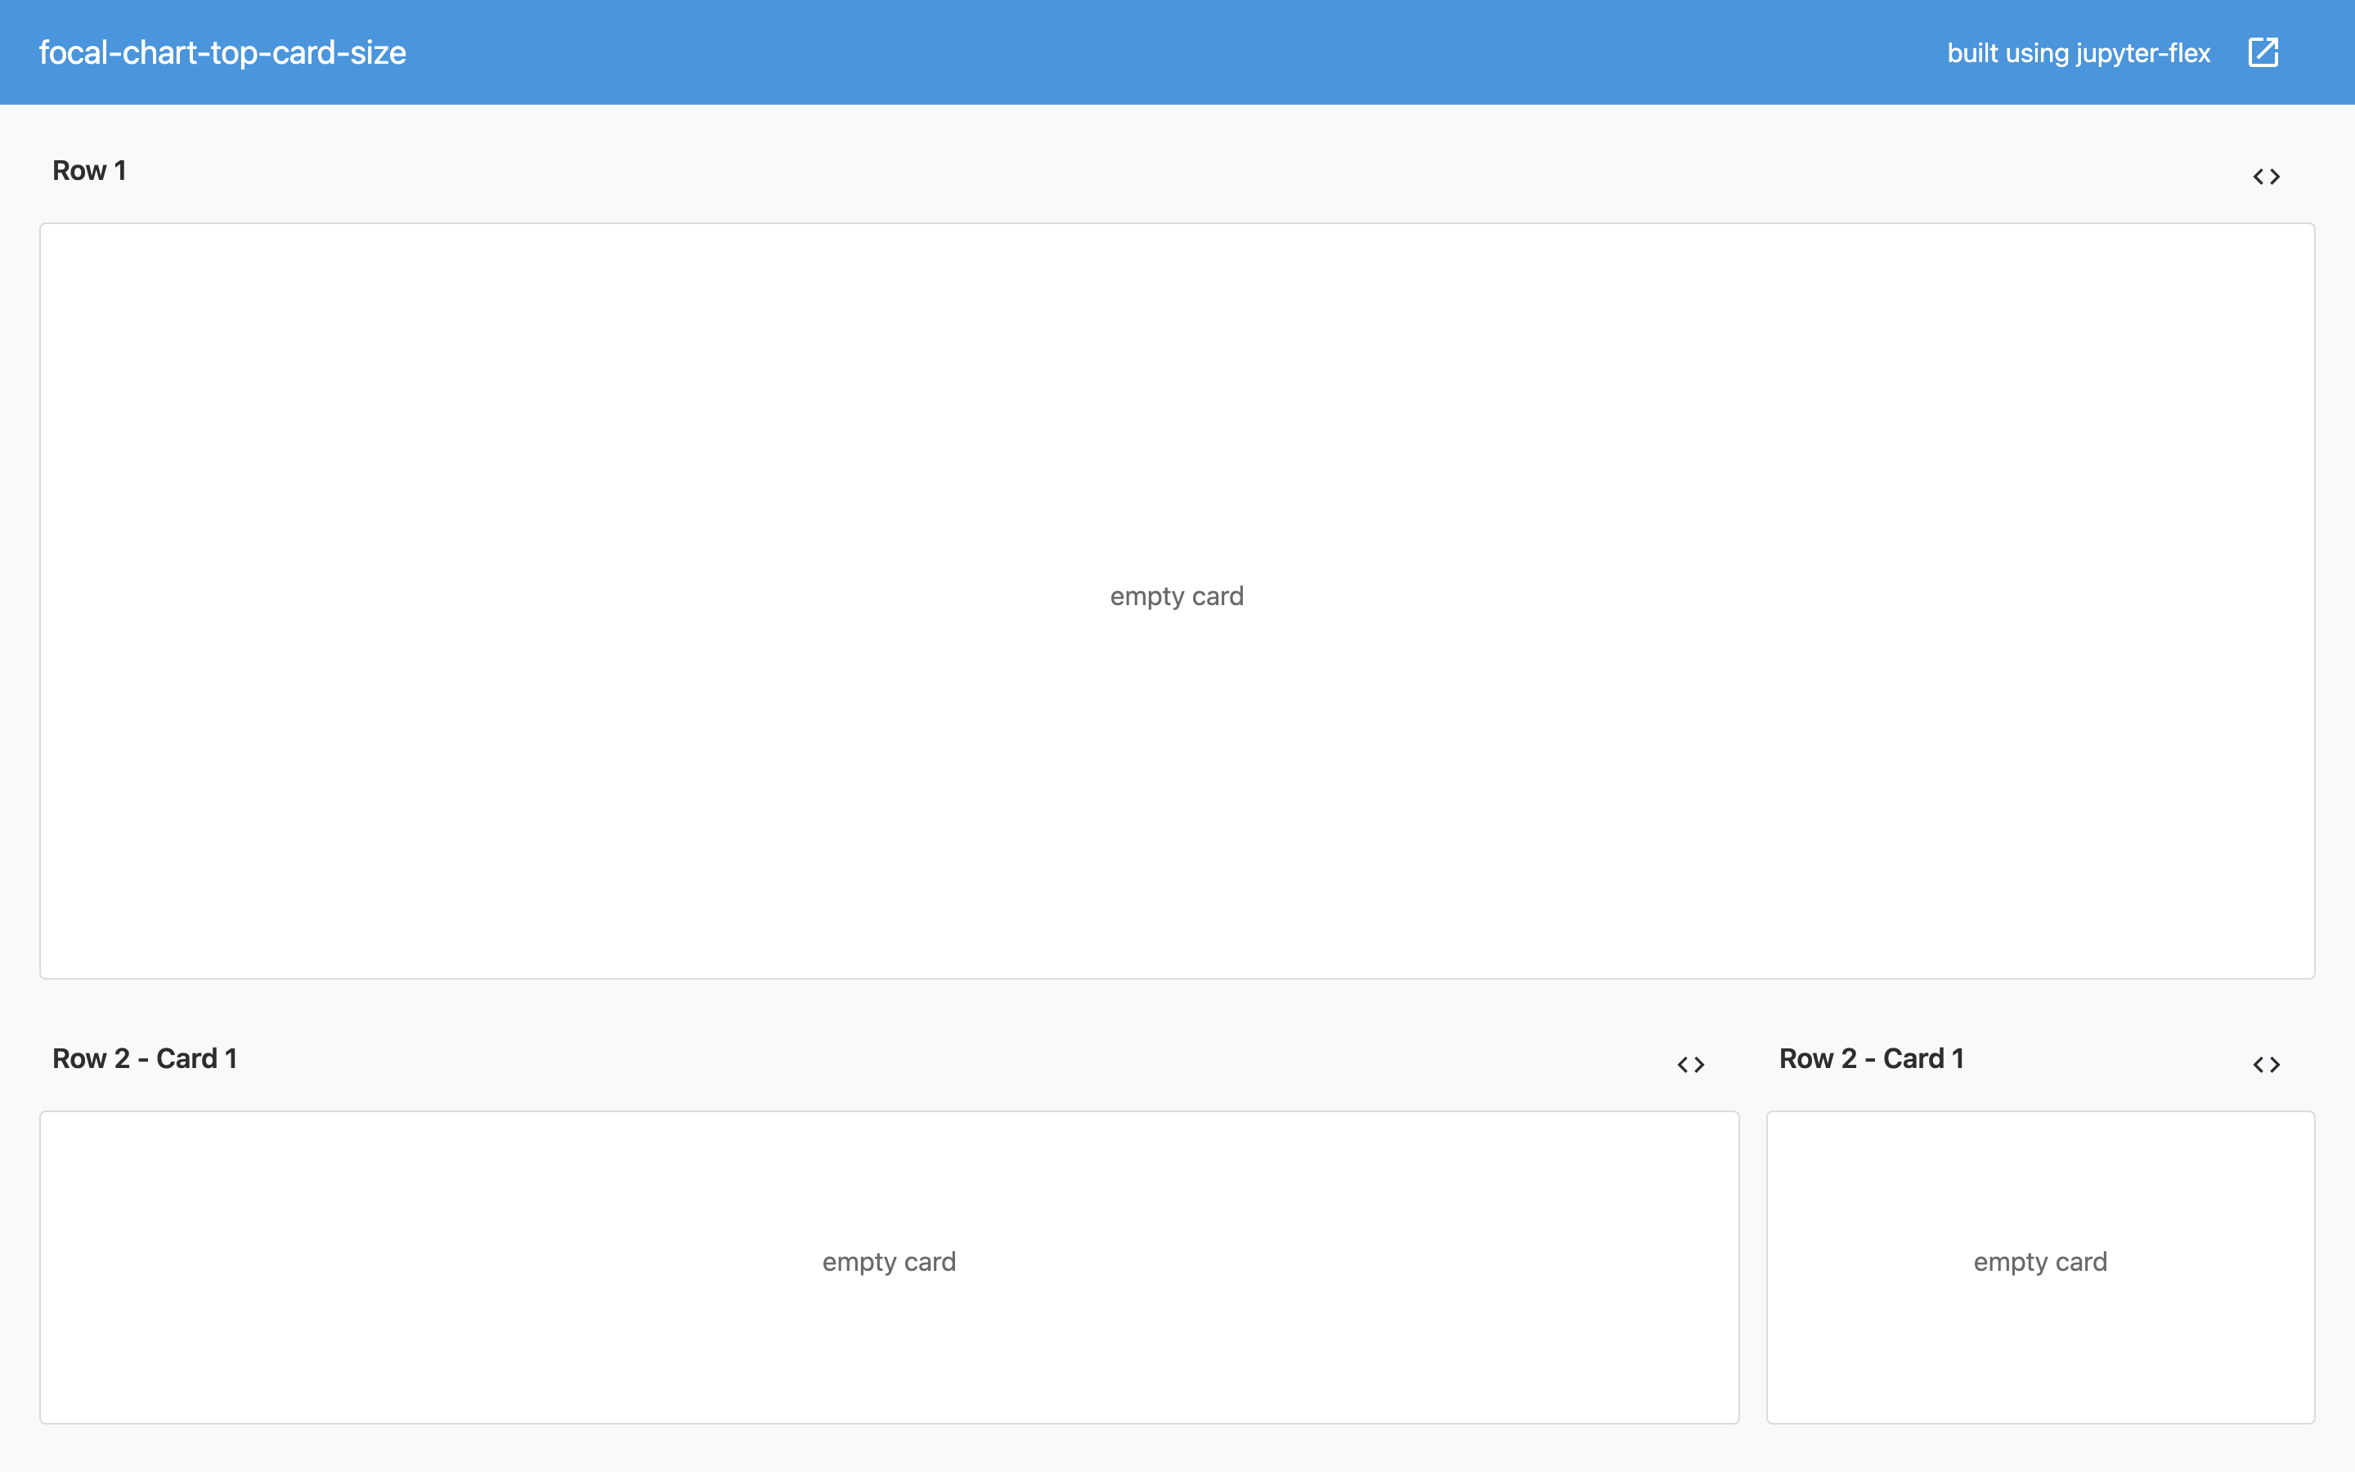This screenshot has height=1472, width=2355.
Task: Click empty space right of "Row 1" title
Action: point(1168,172)
